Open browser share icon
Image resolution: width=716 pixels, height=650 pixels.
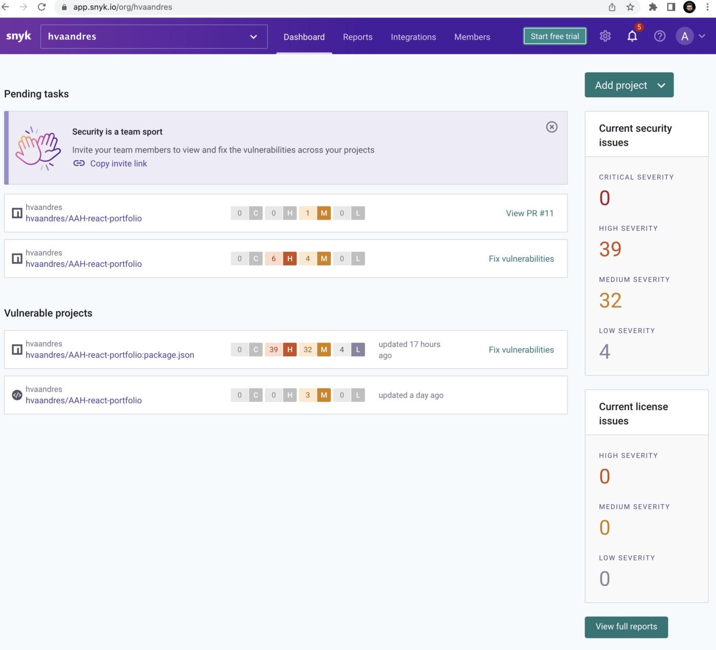(x=612, y=7)
